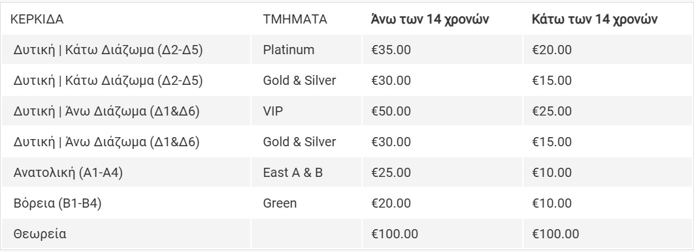Select the €100.00 under-14 Θεωρεία price
Image resolution: width=694 pixels, height=252 pixels.
click(x=555, y=234)
